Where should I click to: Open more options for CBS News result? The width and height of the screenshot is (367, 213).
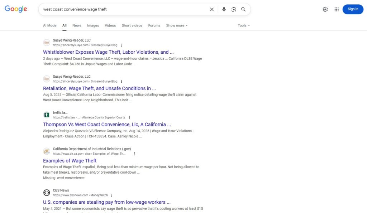tap(111, 195)
